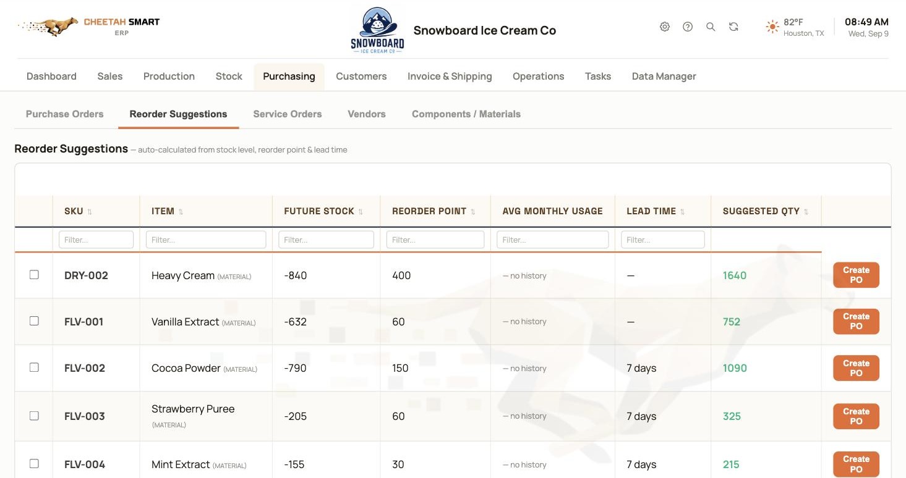Open the Tasks menu
The image size is (906, 478).
click(598, 77)
